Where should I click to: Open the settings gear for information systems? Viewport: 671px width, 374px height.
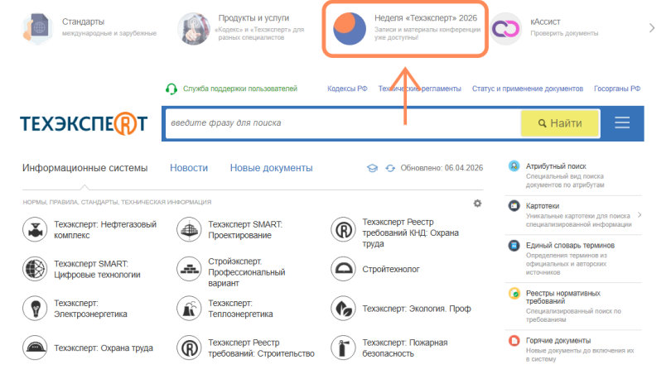[x=477, y=204]
